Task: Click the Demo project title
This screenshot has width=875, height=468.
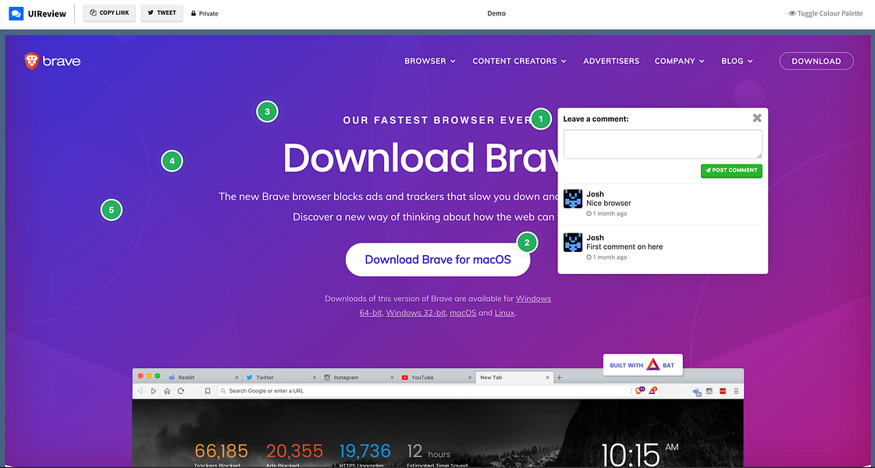Action: point(496,13)
